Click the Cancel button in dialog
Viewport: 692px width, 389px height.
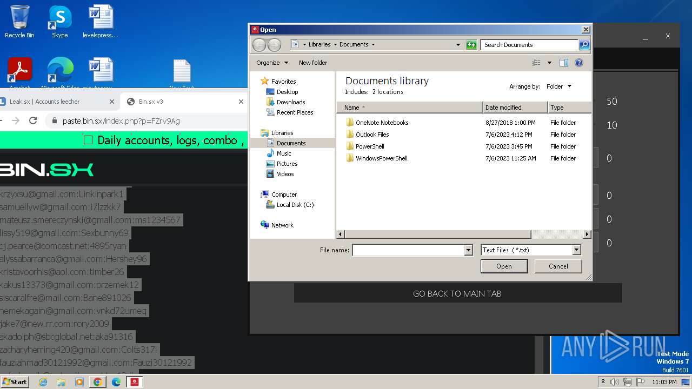click(558, 266)
